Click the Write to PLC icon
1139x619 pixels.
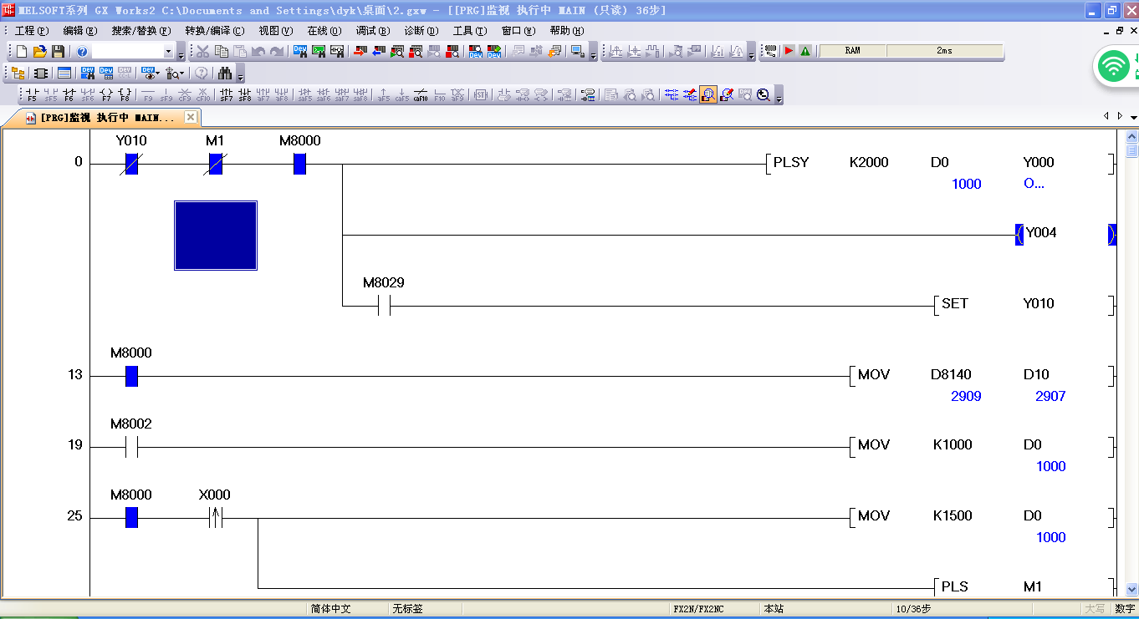click(360, 52)
